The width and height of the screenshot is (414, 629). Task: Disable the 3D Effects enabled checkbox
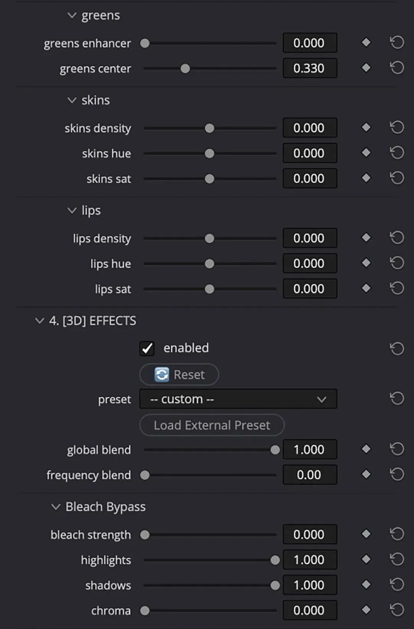[x=147, y=348]
